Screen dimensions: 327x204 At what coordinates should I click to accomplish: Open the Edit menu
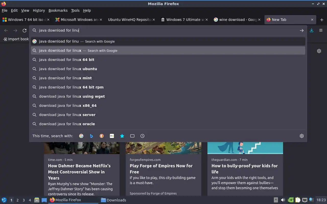coord(14,10)
